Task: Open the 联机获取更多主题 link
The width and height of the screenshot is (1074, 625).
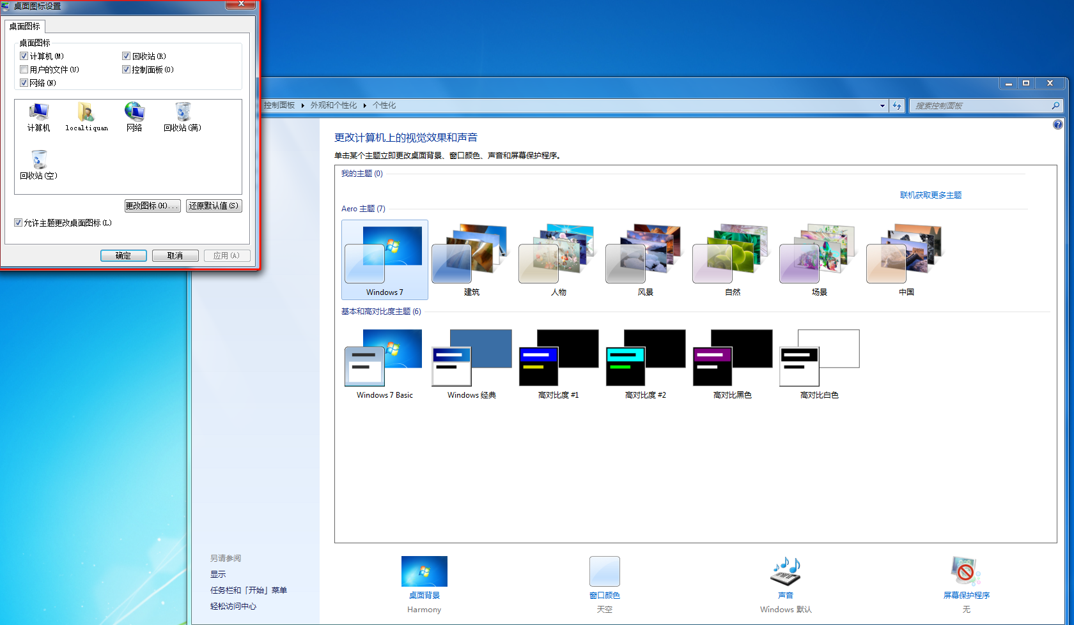Action: tap(930, 195)
